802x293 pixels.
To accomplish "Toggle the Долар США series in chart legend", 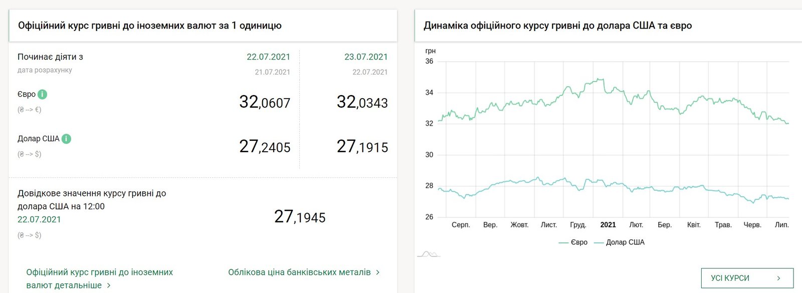I will (619, 242).
